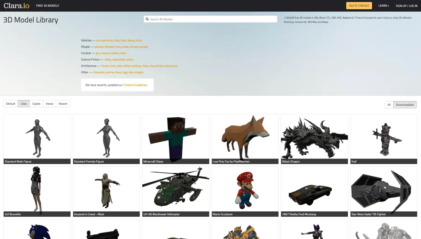Open SIGN UP / LOG IN

[x=407, y=6]
